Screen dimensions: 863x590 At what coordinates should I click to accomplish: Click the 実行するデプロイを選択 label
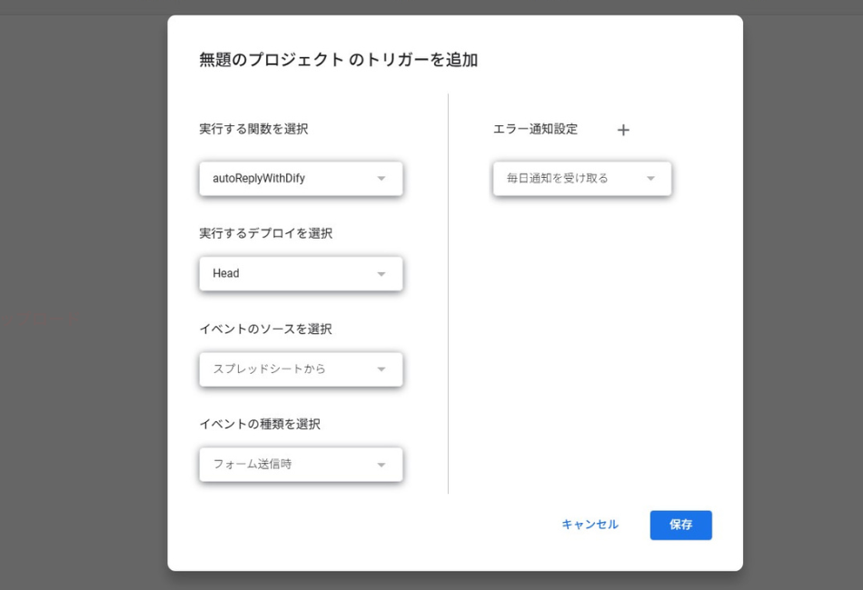[x=265, y=233]
